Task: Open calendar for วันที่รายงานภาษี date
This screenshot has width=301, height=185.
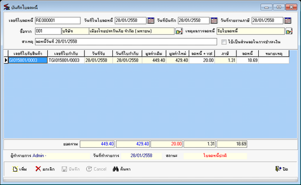Action: click(288, 20)
